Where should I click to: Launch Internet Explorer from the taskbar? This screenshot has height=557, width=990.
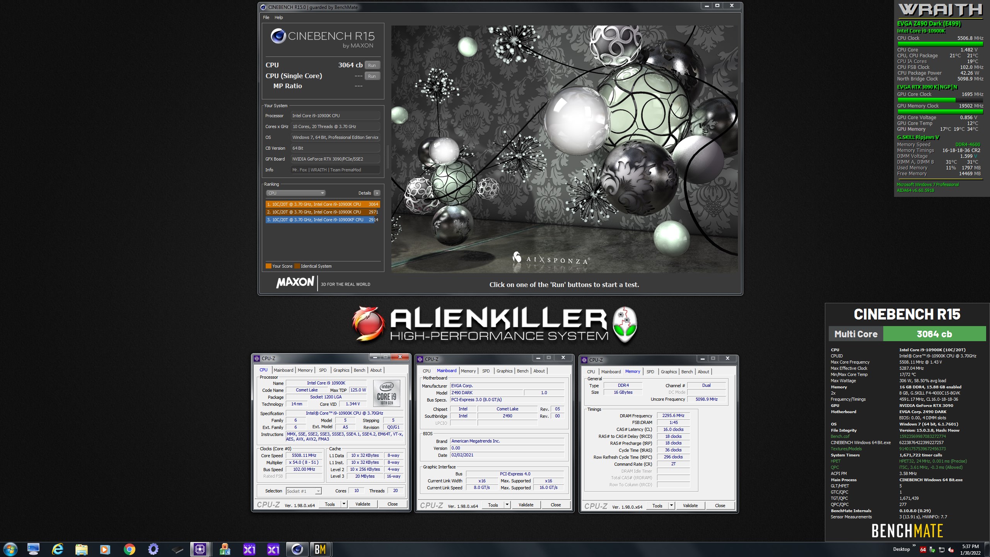click(x=57, y=549)
